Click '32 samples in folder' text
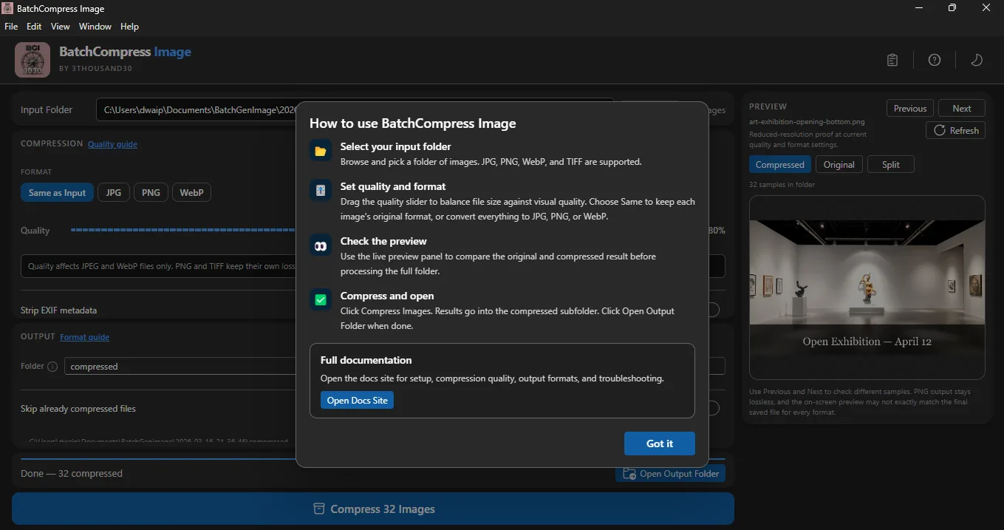Image resolution: width=1004 pixels, height=530 pixels. [x=782, y=185]
